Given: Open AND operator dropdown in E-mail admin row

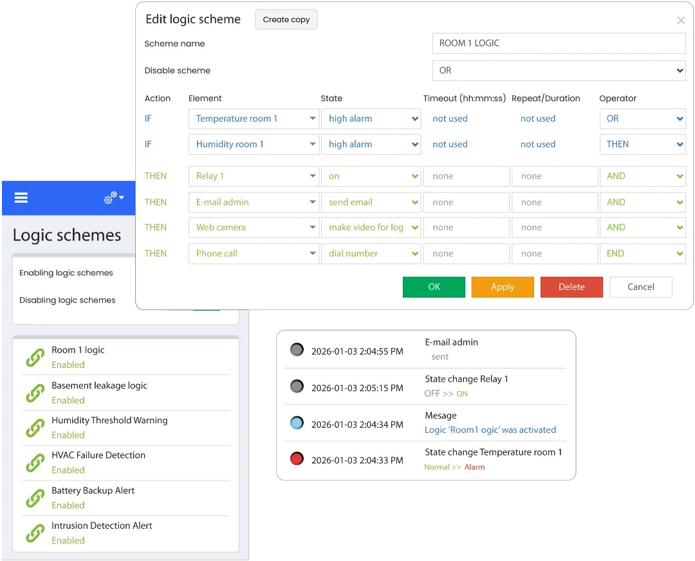Looking at the screenshot, I should [x=643, y=203].
